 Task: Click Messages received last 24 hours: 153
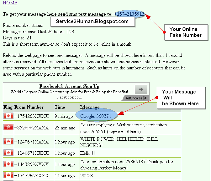click(38, 32)
